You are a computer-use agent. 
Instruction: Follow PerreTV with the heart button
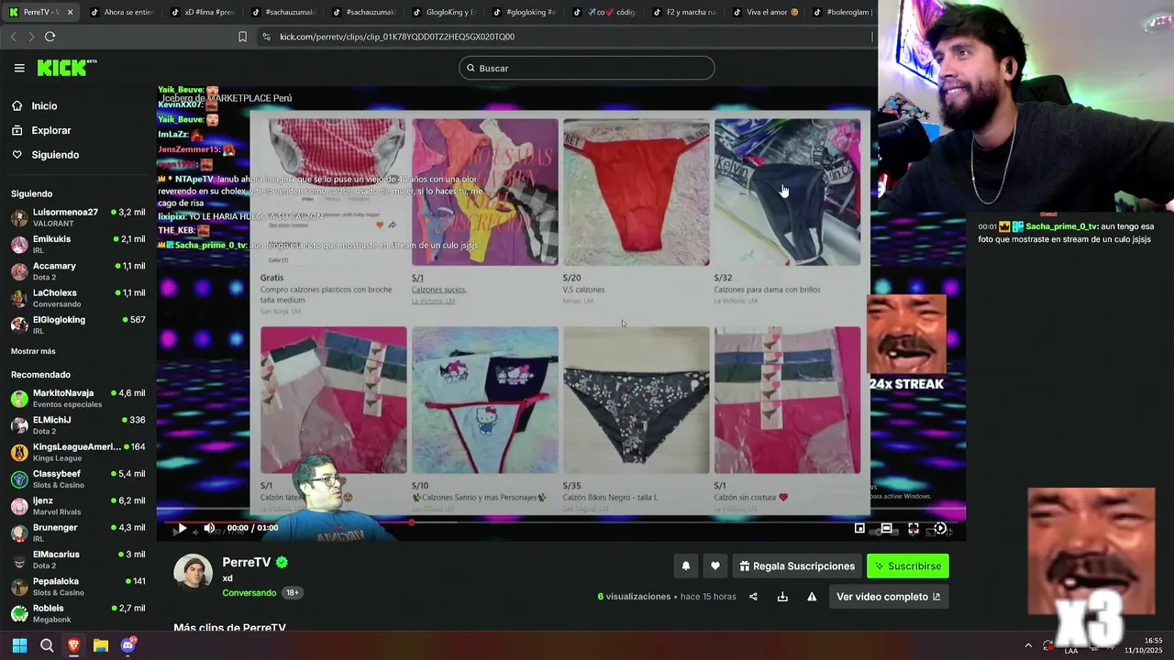[715, 566]
